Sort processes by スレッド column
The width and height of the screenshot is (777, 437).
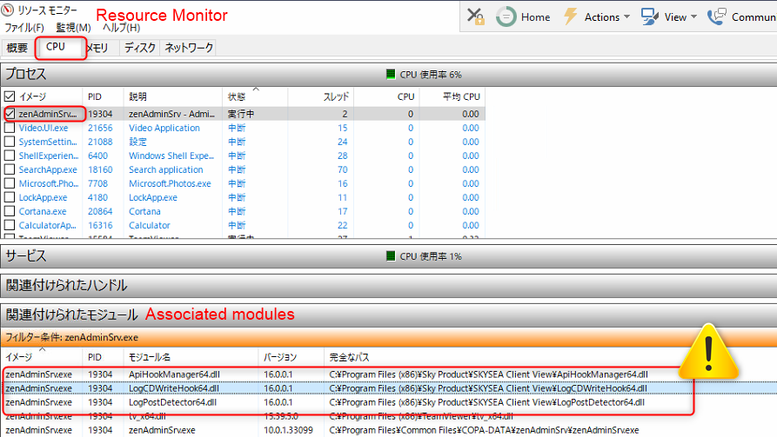[320, 96]
